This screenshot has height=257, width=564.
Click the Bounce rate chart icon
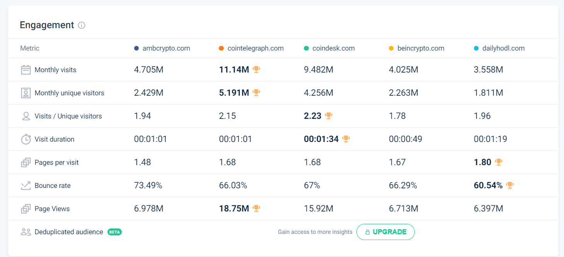(26, 186)
